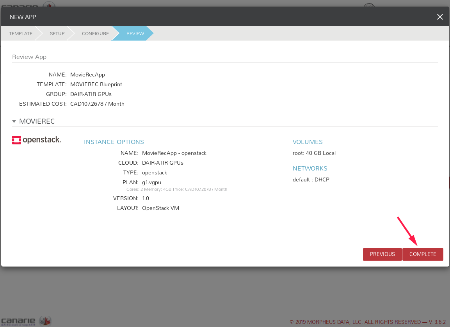The height and width of the screenshot is (327, 450).
Task: Click the user avatar at top
Action: point(369,5)
